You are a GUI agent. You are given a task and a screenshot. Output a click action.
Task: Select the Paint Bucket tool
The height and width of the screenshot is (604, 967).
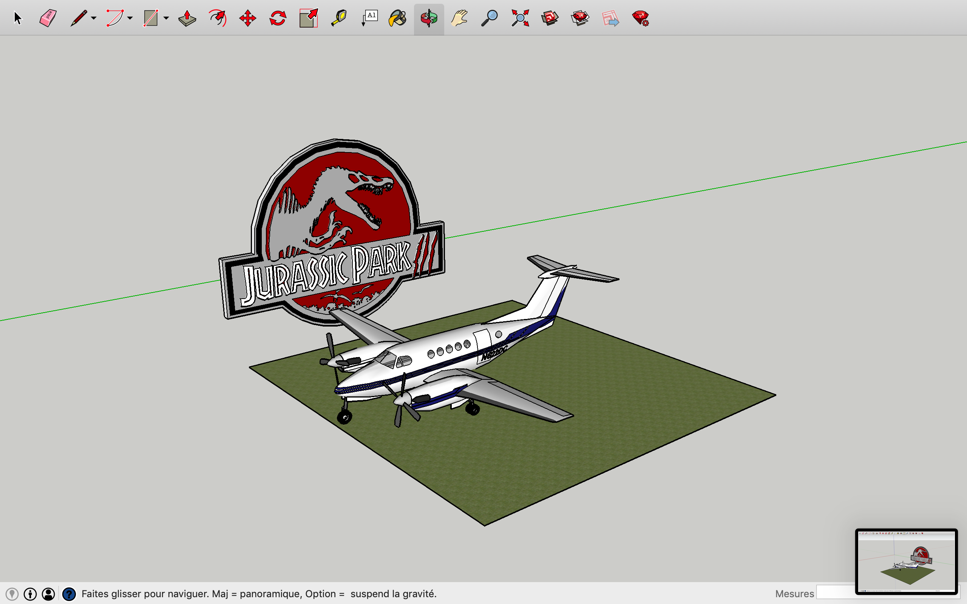[398, 18]
